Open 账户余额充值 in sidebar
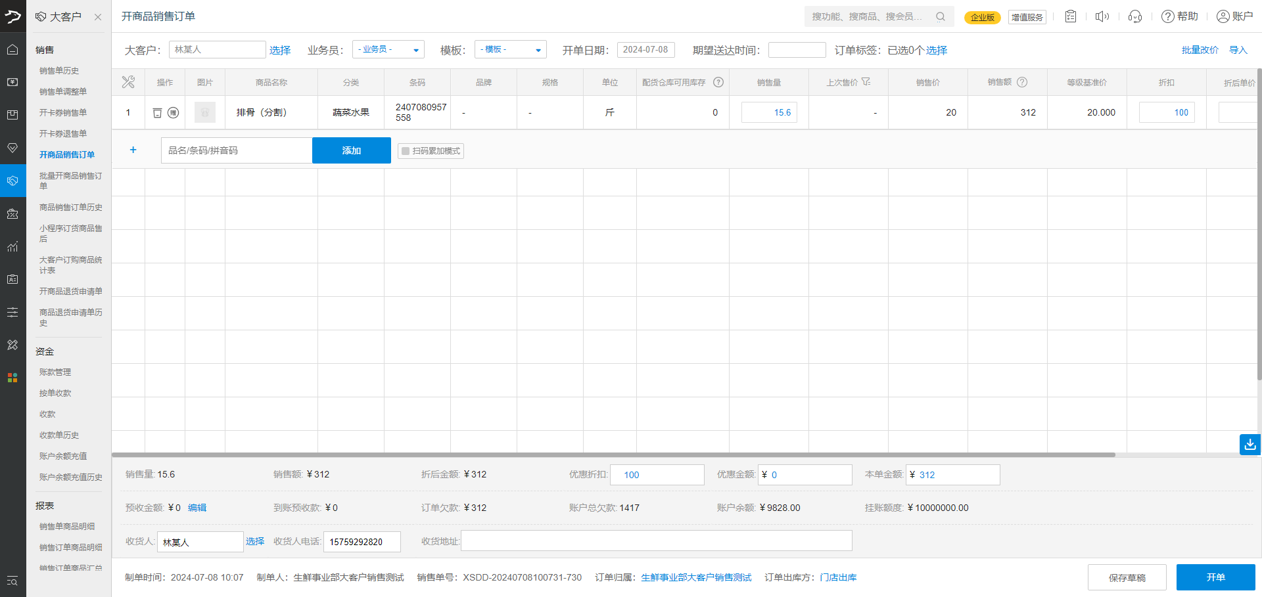 (63, 456)
